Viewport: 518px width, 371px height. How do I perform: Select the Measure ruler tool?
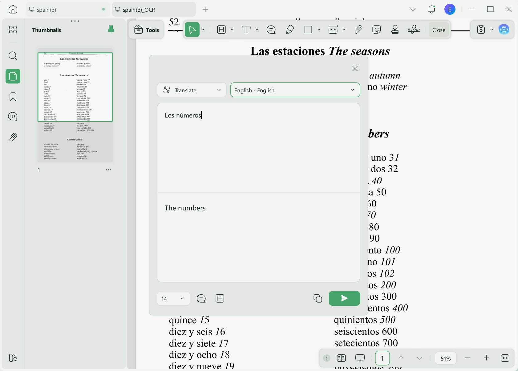(x=333, y=30)
